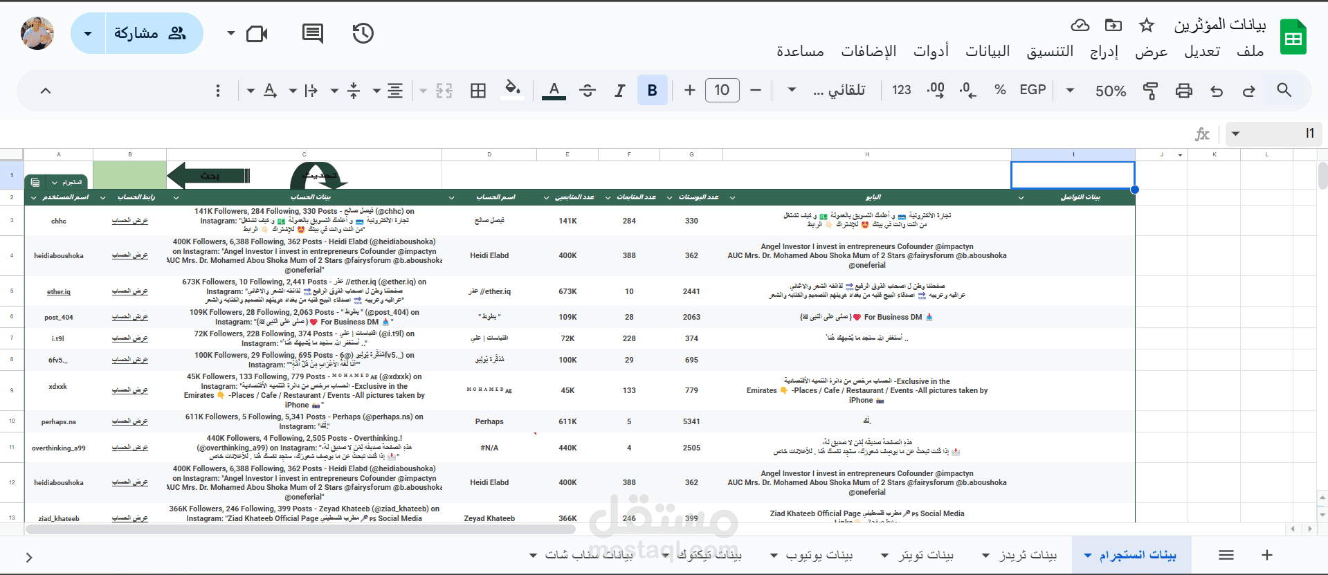Toggle bold formatting

click(652, 90)
